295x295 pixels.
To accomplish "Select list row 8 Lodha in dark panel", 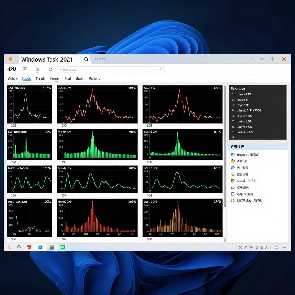I will [242, 127].
